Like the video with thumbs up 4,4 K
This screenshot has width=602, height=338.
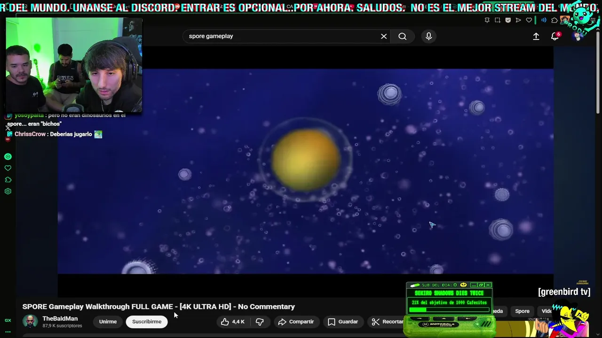click(233, 322)
